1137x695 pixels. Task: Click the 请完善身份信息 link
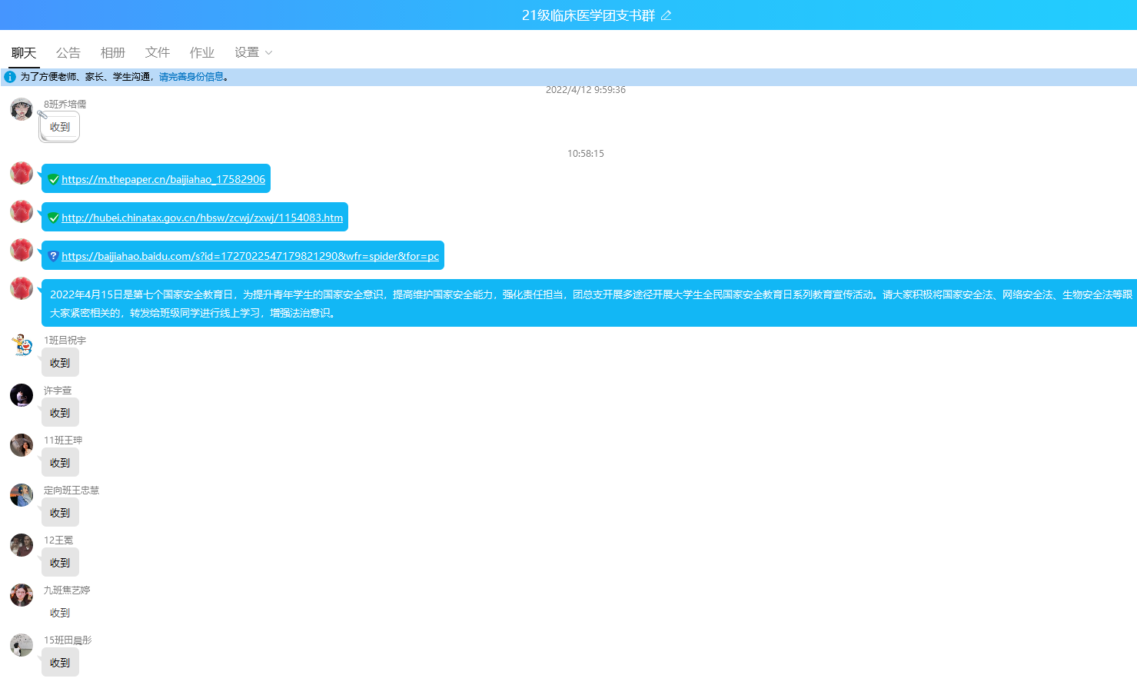pos(191,77)
